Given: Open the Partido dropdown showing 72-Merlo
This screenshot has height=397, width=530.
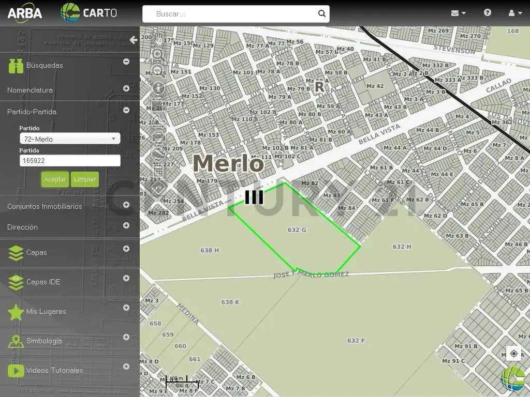Looking at the screenshot, I should pos(70,139).
